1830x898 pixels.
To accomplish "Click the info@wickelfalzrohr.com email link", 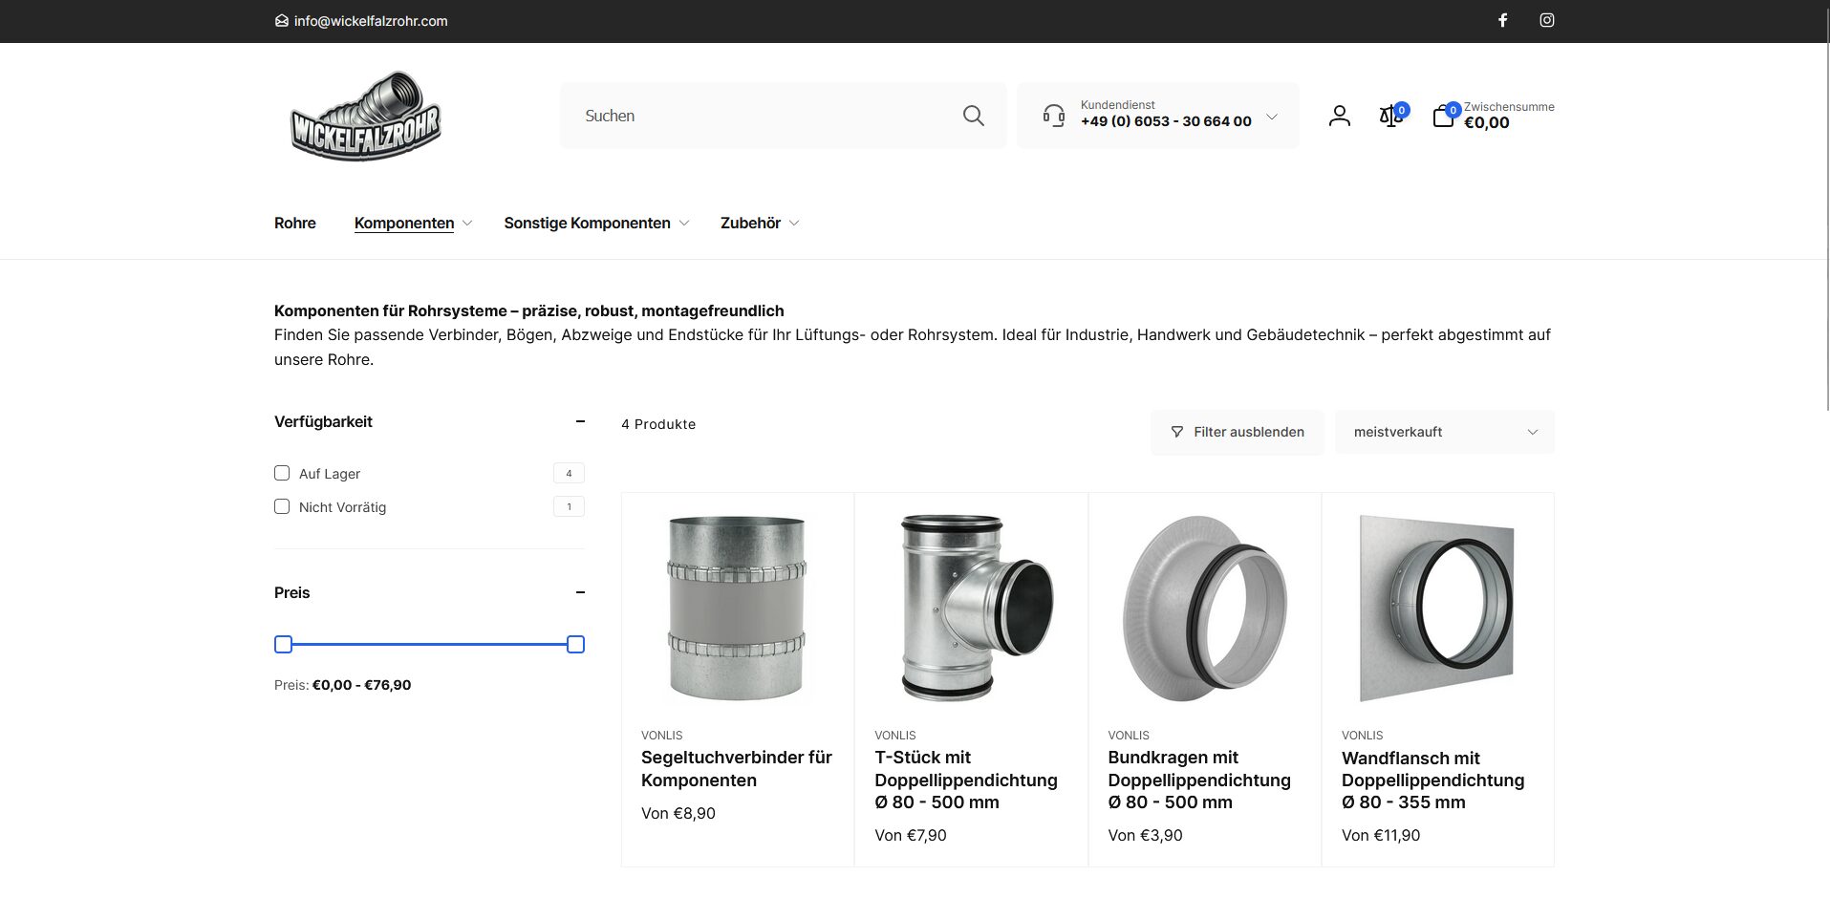I will (370, 21).
